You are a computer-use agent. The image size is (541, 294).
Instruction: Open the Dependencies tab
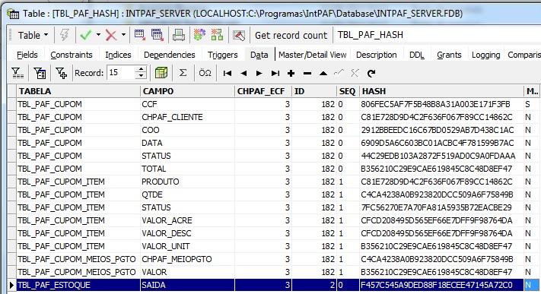pos(170,55)
